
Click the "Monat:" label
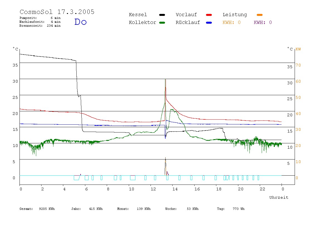point(123,209)
